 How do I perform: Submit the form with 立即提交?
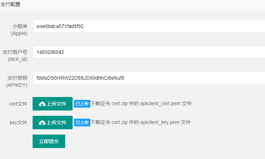pos(49,141)
